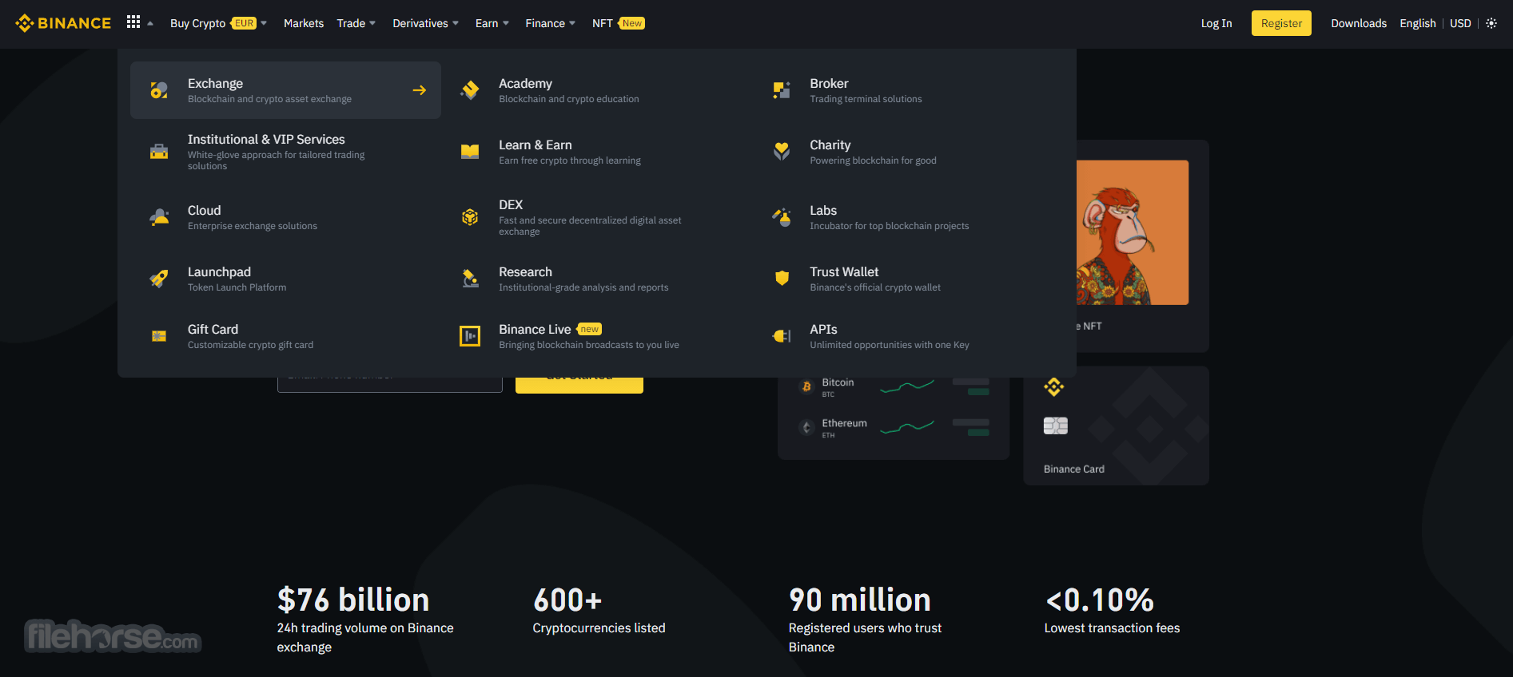This screenshot has height=677, width=1513.
Task: Click the "600+" cryptocurrencies listed text
Action: tap(567, 600)
